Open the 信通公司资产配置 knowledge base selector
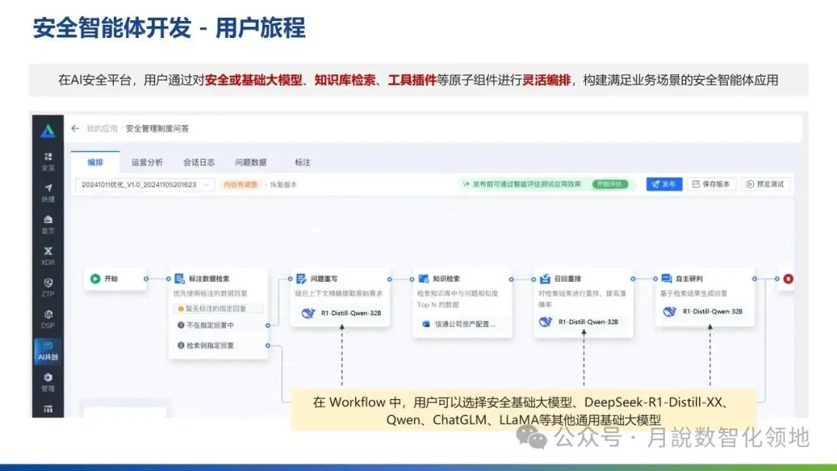 tap(460, 324)
